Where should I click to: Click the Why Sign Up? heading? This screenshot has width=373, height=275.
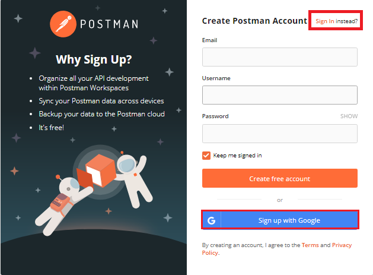94,59
